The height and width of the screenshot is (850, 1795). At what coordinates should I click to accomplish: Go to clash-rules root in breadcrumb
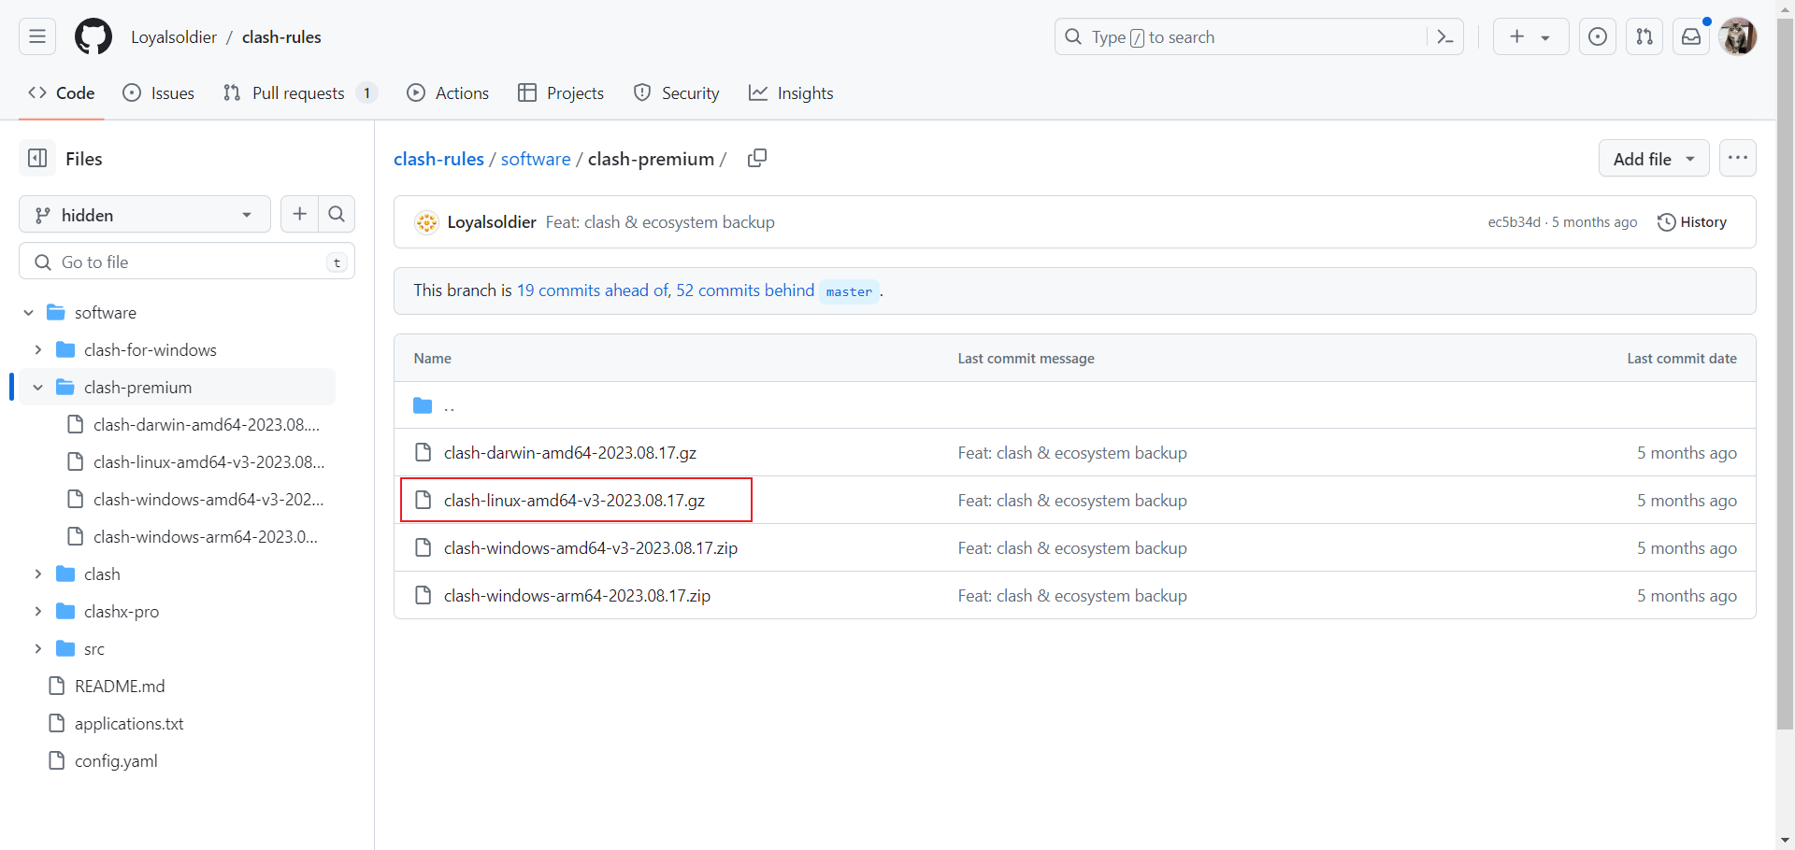click(438, 159)
